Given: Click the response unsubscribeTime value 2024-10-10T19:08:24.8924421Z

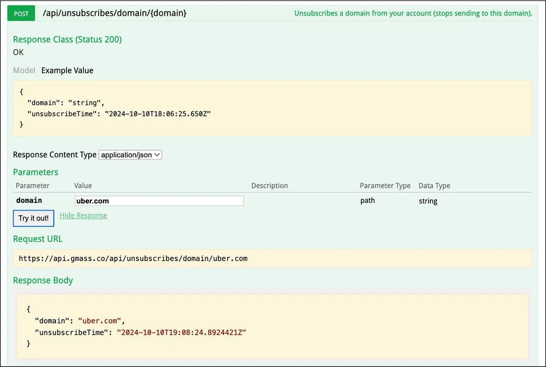Looking at the screenshot, I should tap(182, 332).
